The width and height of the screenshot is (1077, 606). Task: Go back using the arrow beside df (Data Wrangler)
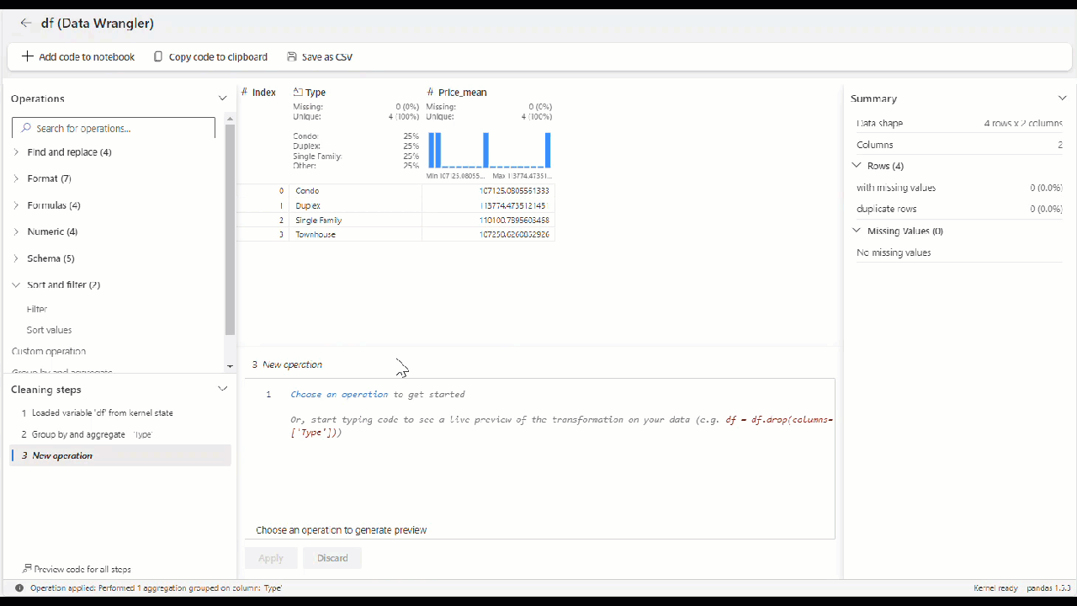pos(26,24)
